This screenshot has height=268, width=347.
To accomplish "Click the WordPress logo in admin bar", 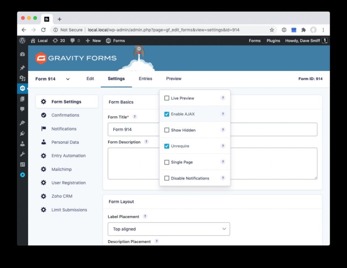I will coord(22,41).
